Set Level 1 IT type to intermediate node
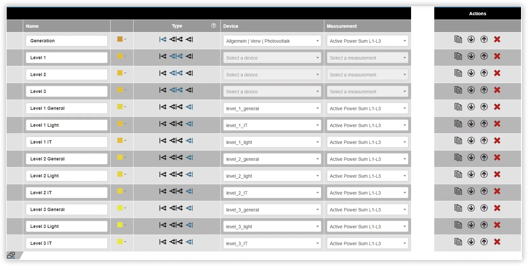Image resolution: width=528 pixels, height=266 pixels. [x=176, y=141]
